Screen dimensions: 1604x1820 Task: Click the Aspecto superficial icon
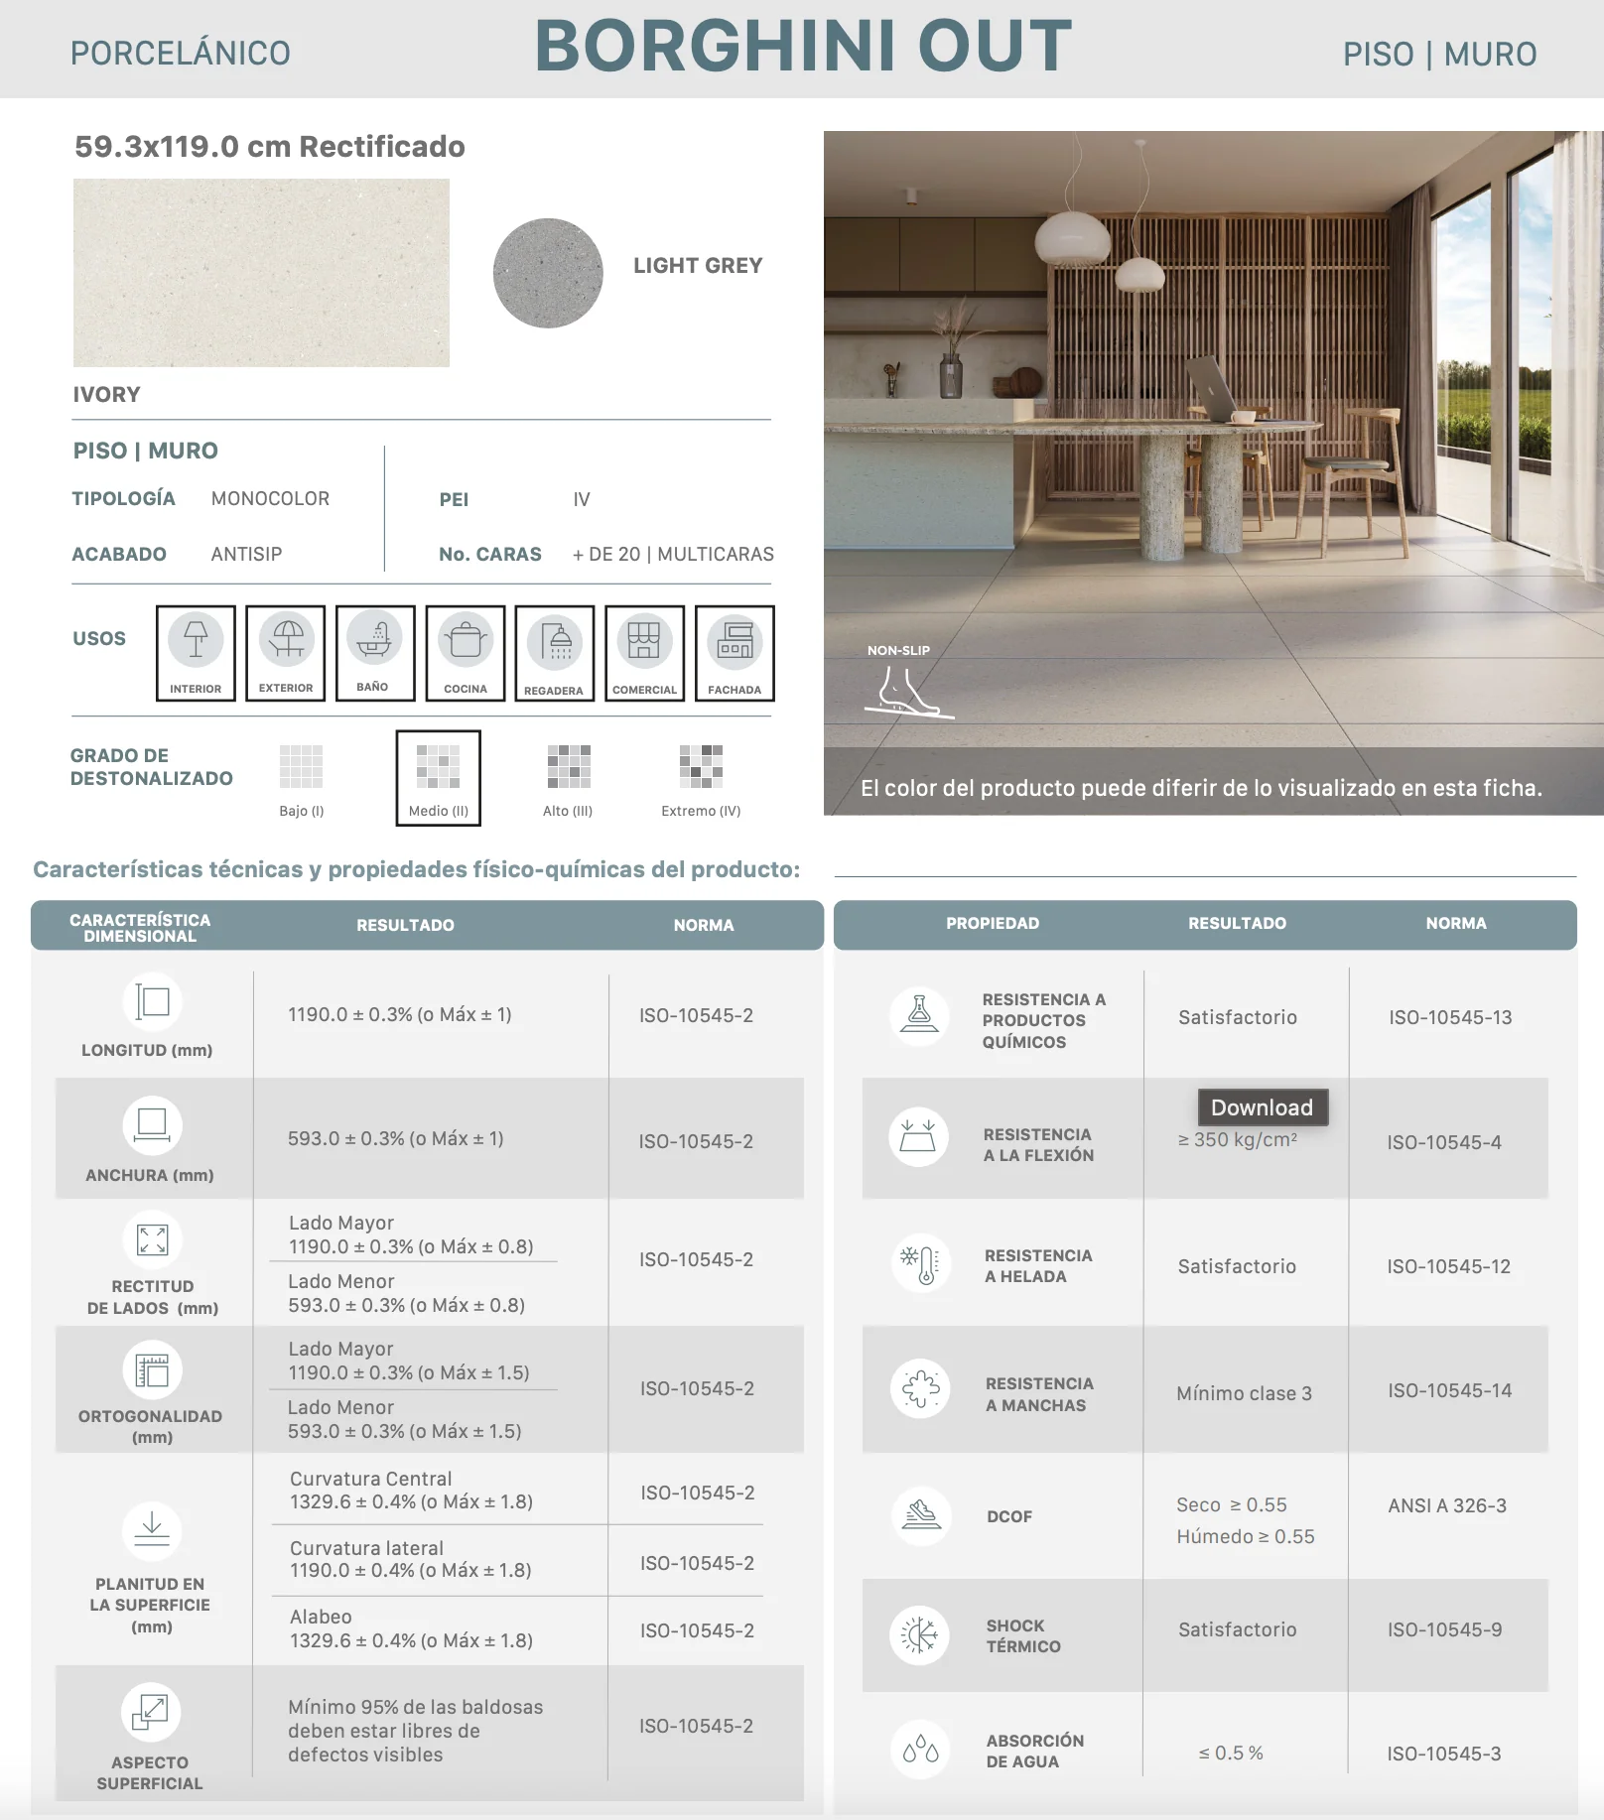click(151, 1712)
